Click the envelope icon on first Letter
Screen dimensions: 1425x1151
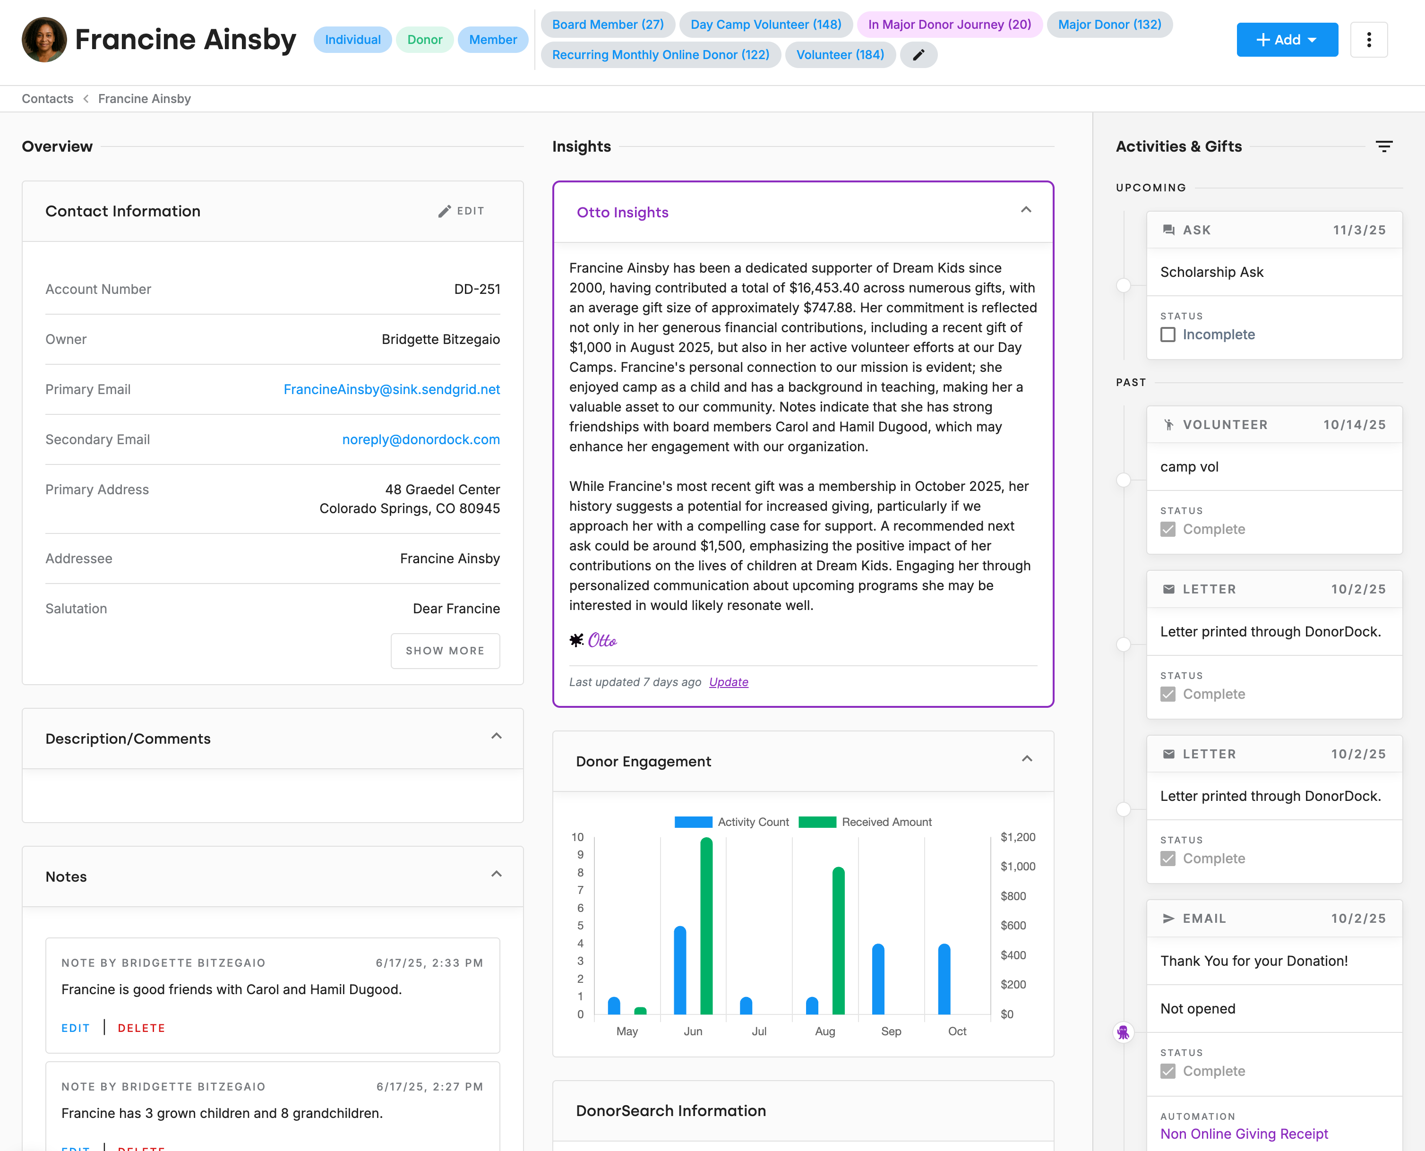click(x=1168, y=589)
